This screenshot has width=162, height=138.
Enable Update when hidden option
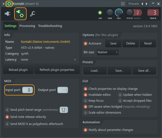coord(120,95)
